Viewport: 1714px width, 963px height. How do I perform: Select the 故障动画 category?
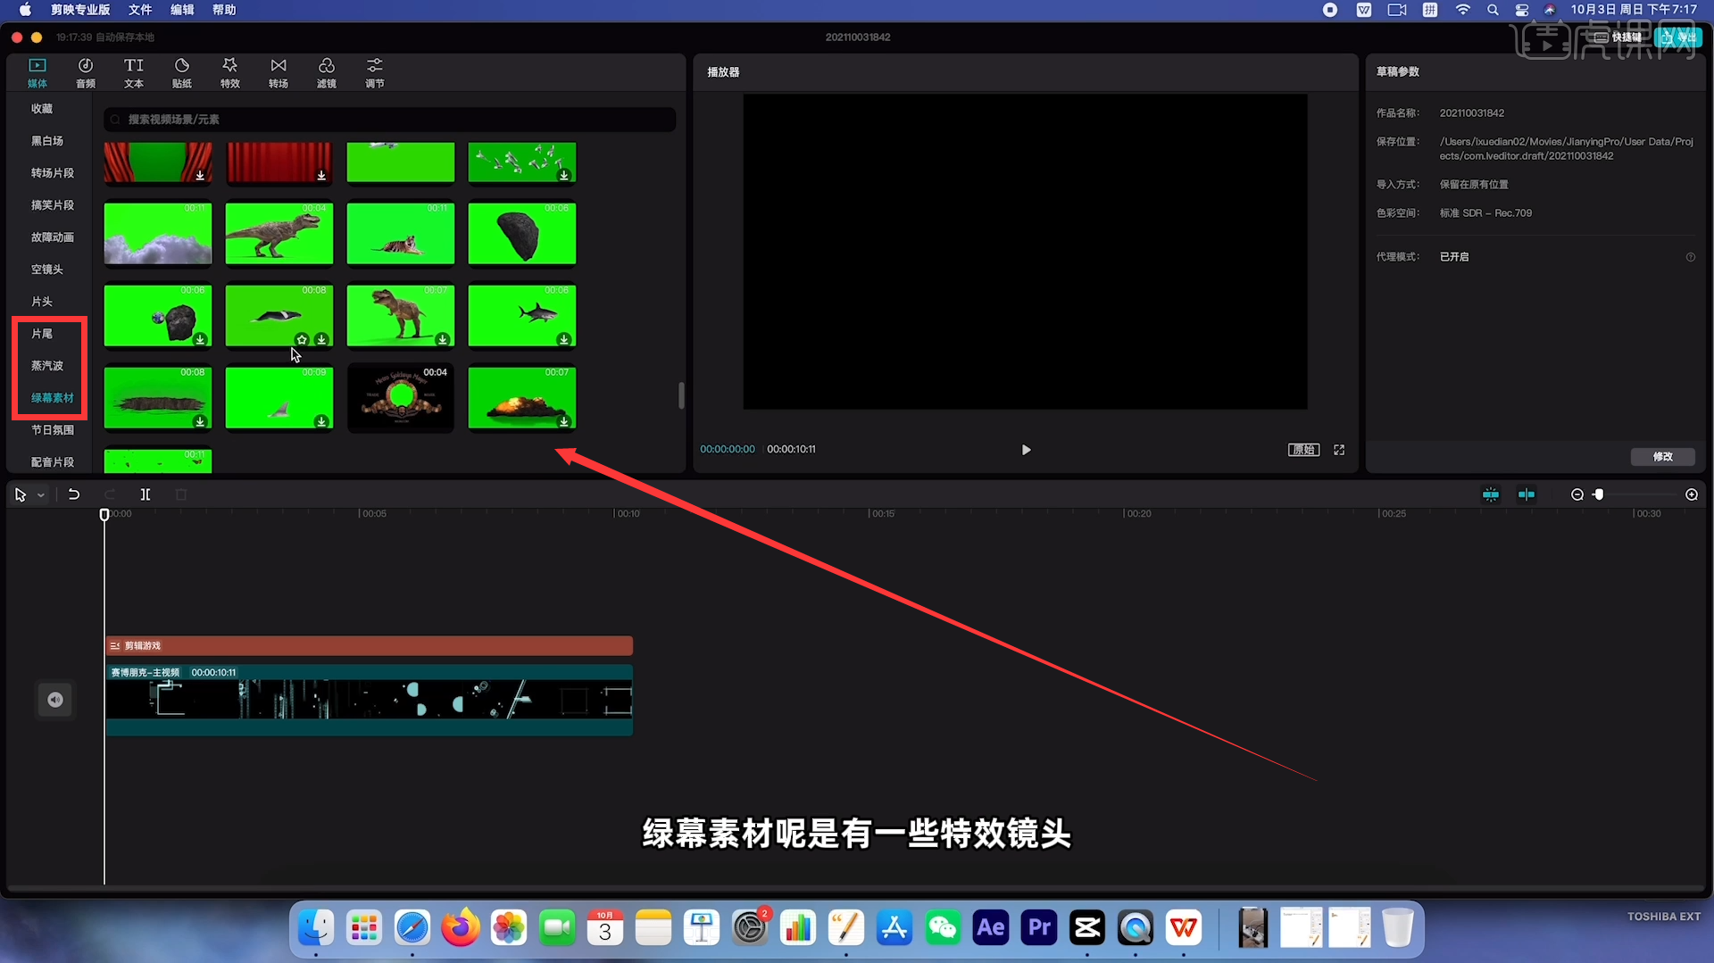click(x=53, y=237)
